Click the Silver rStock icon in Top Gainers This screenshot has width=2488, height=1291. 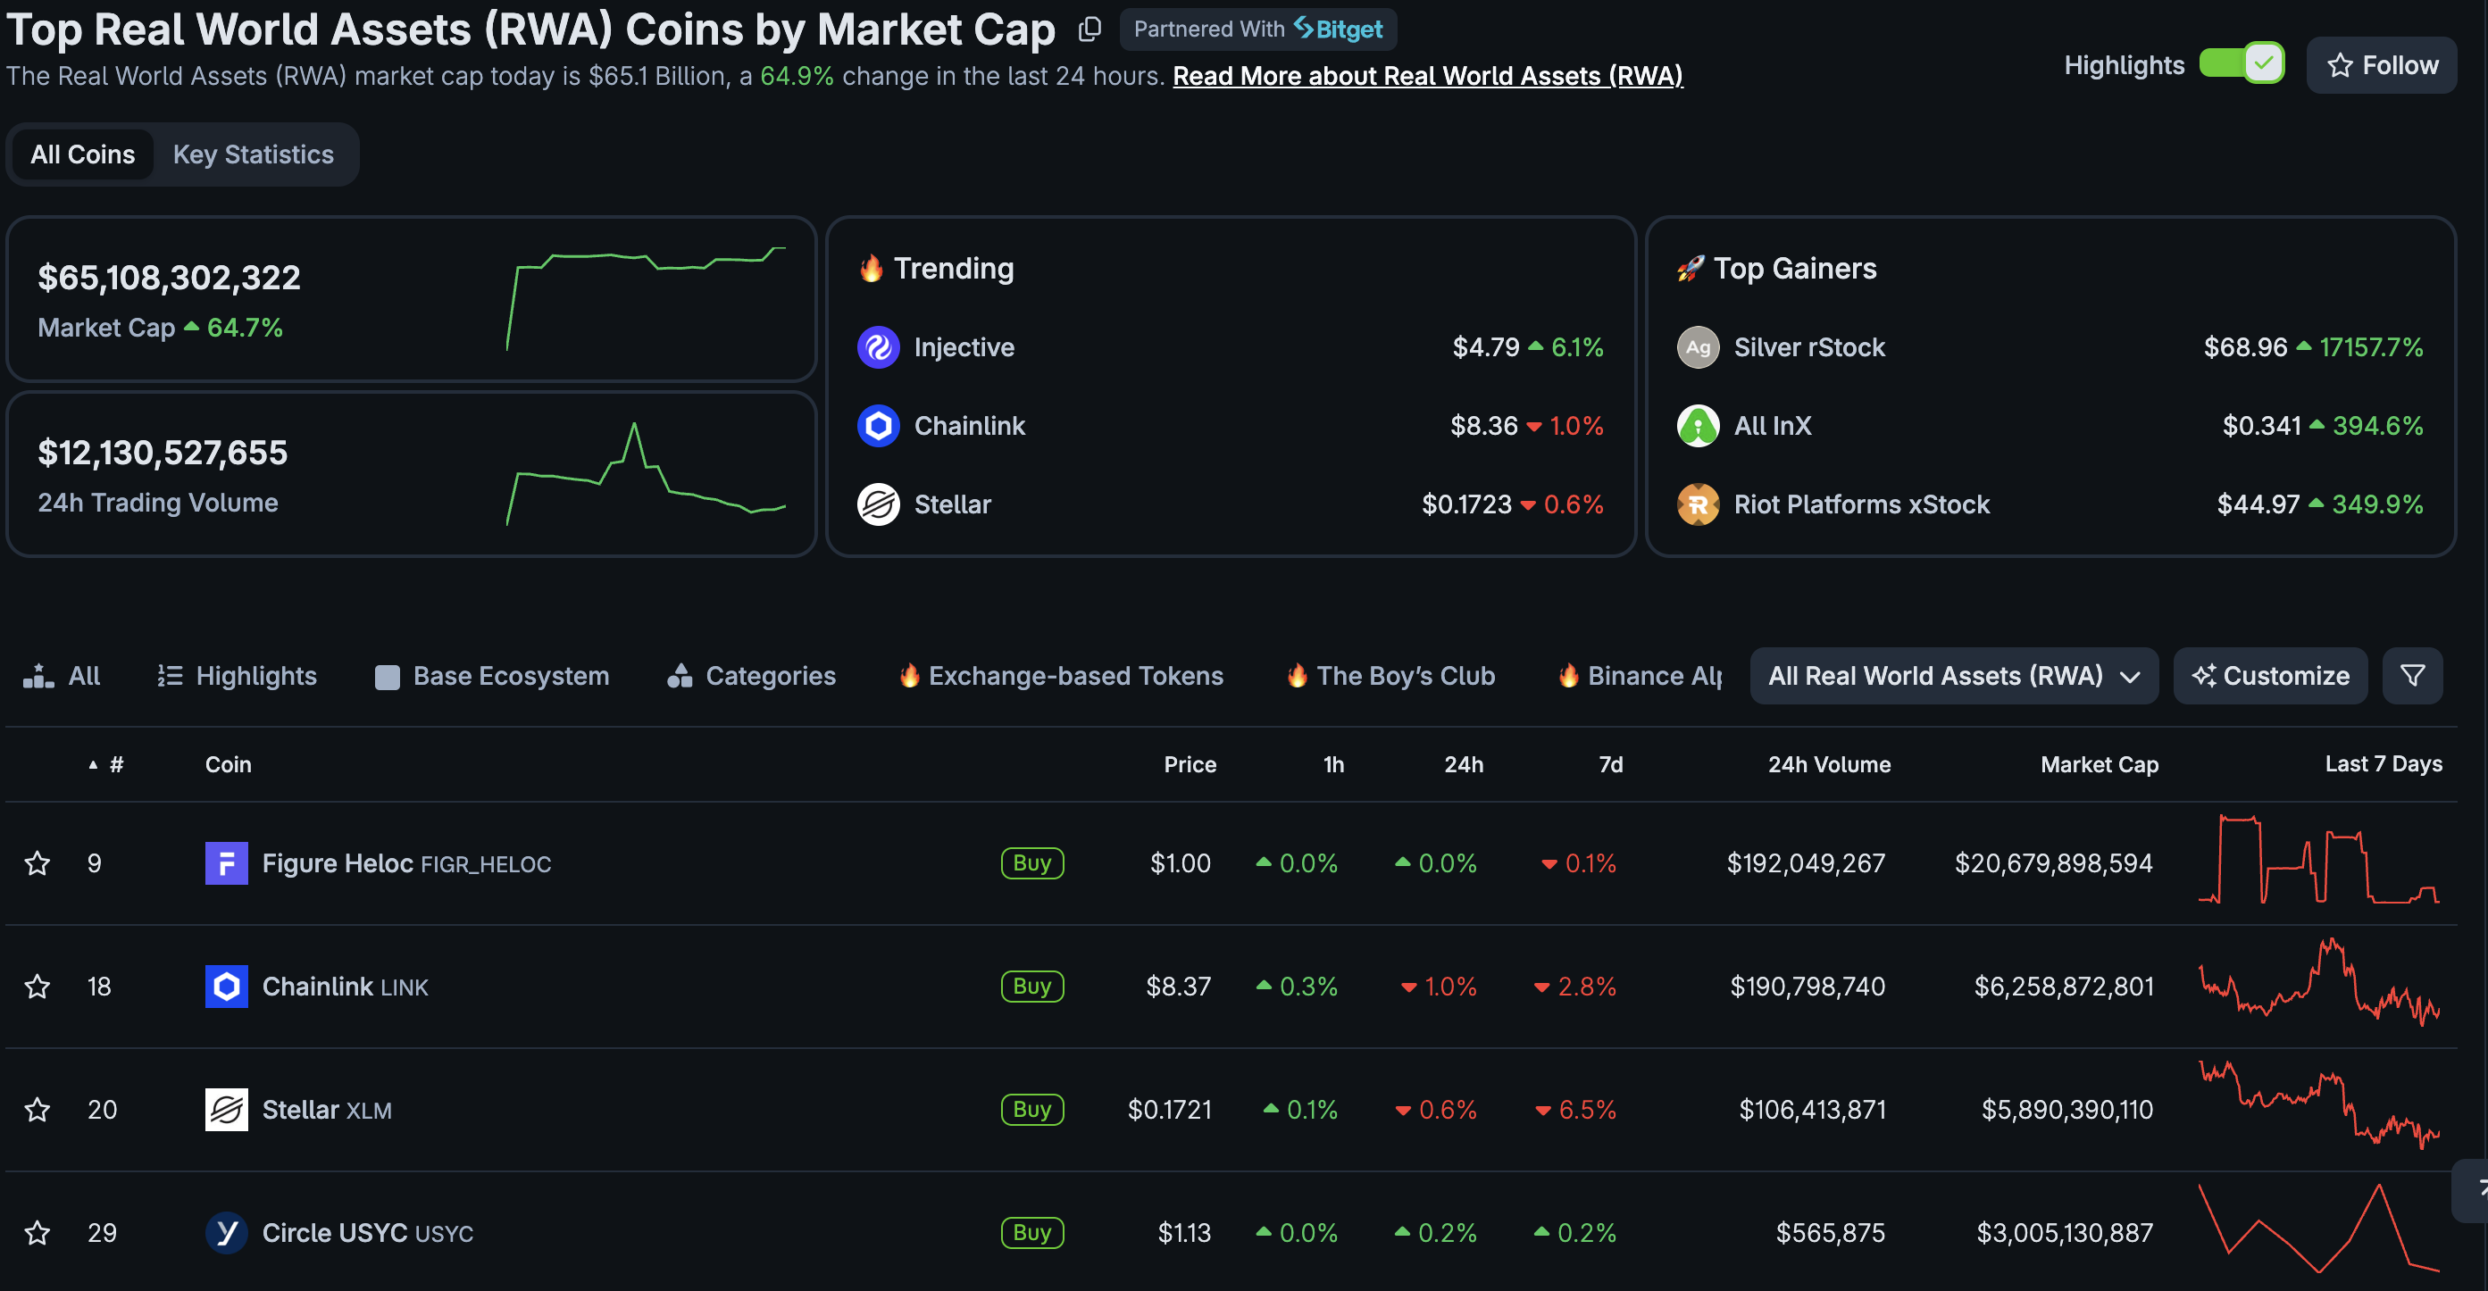tap(1698, 347)
